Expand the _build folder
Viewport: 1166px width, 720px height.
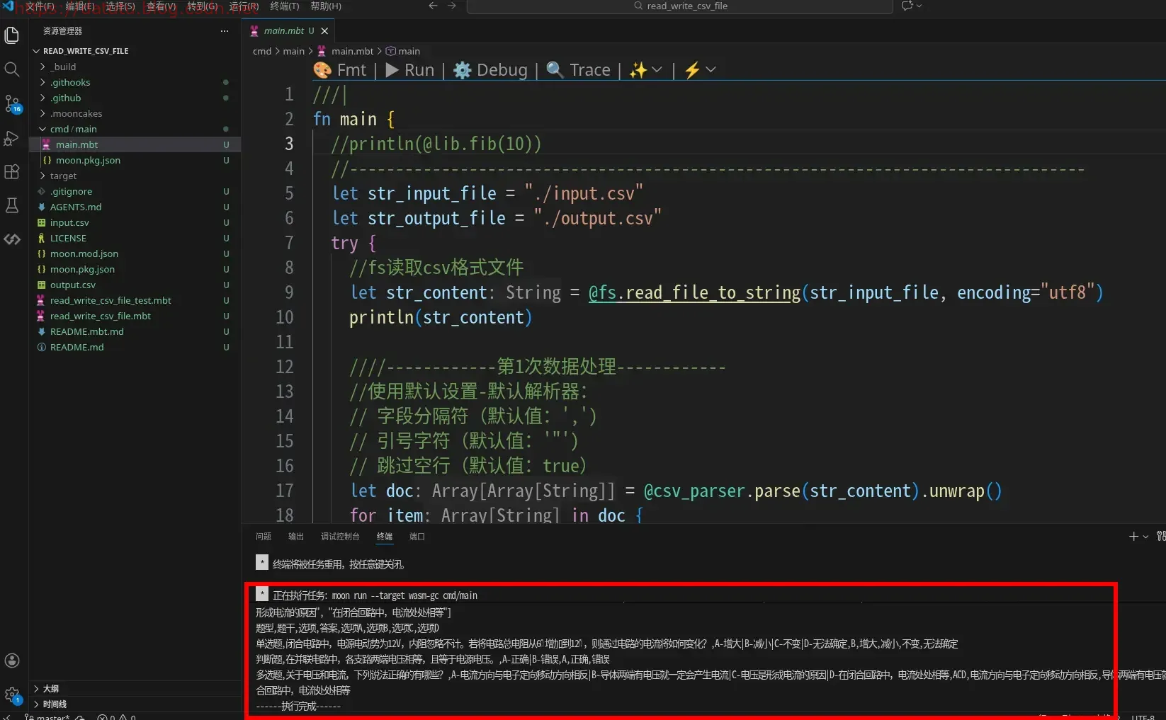(x=64, y=67)
